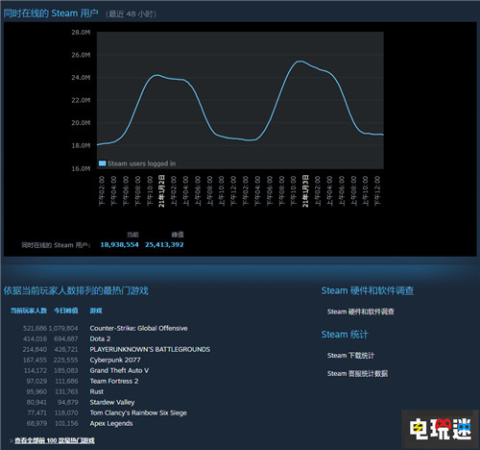Click the 'Steam users logged in' legend label
This screenshot has height=450, width=480.
pyautogui.click(x=141, y=163)
